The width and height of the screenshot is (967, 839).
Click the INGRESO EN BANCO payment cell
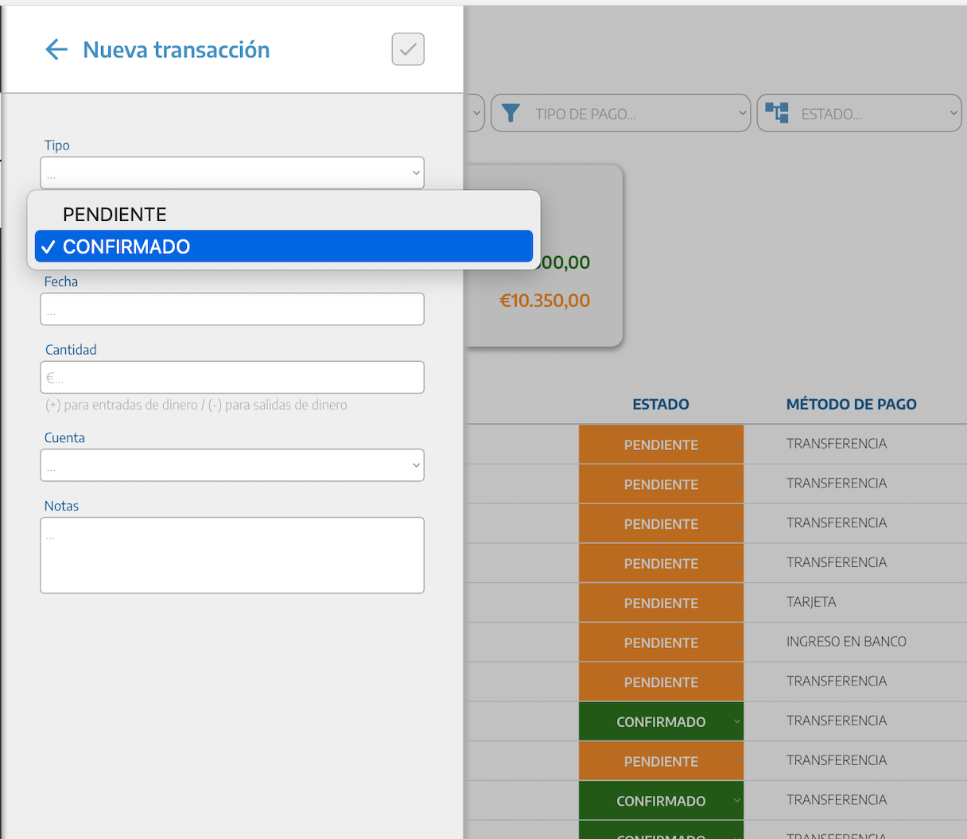(x=846, y=642)
